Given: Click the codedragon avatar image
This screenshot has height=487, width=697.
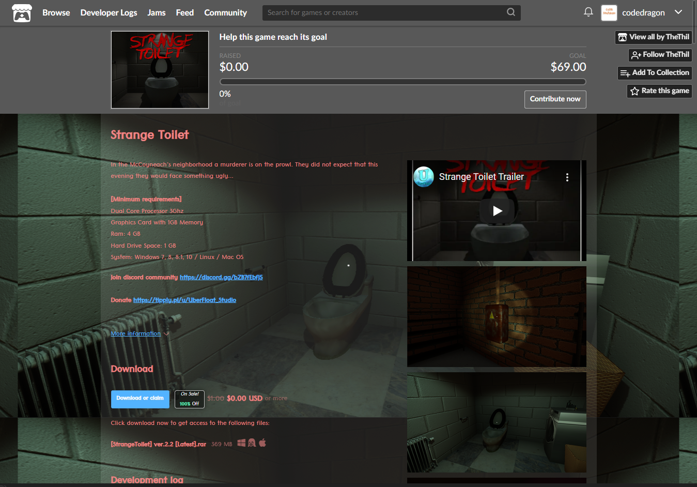Looking at the screenshot, I should click(609, 12).
